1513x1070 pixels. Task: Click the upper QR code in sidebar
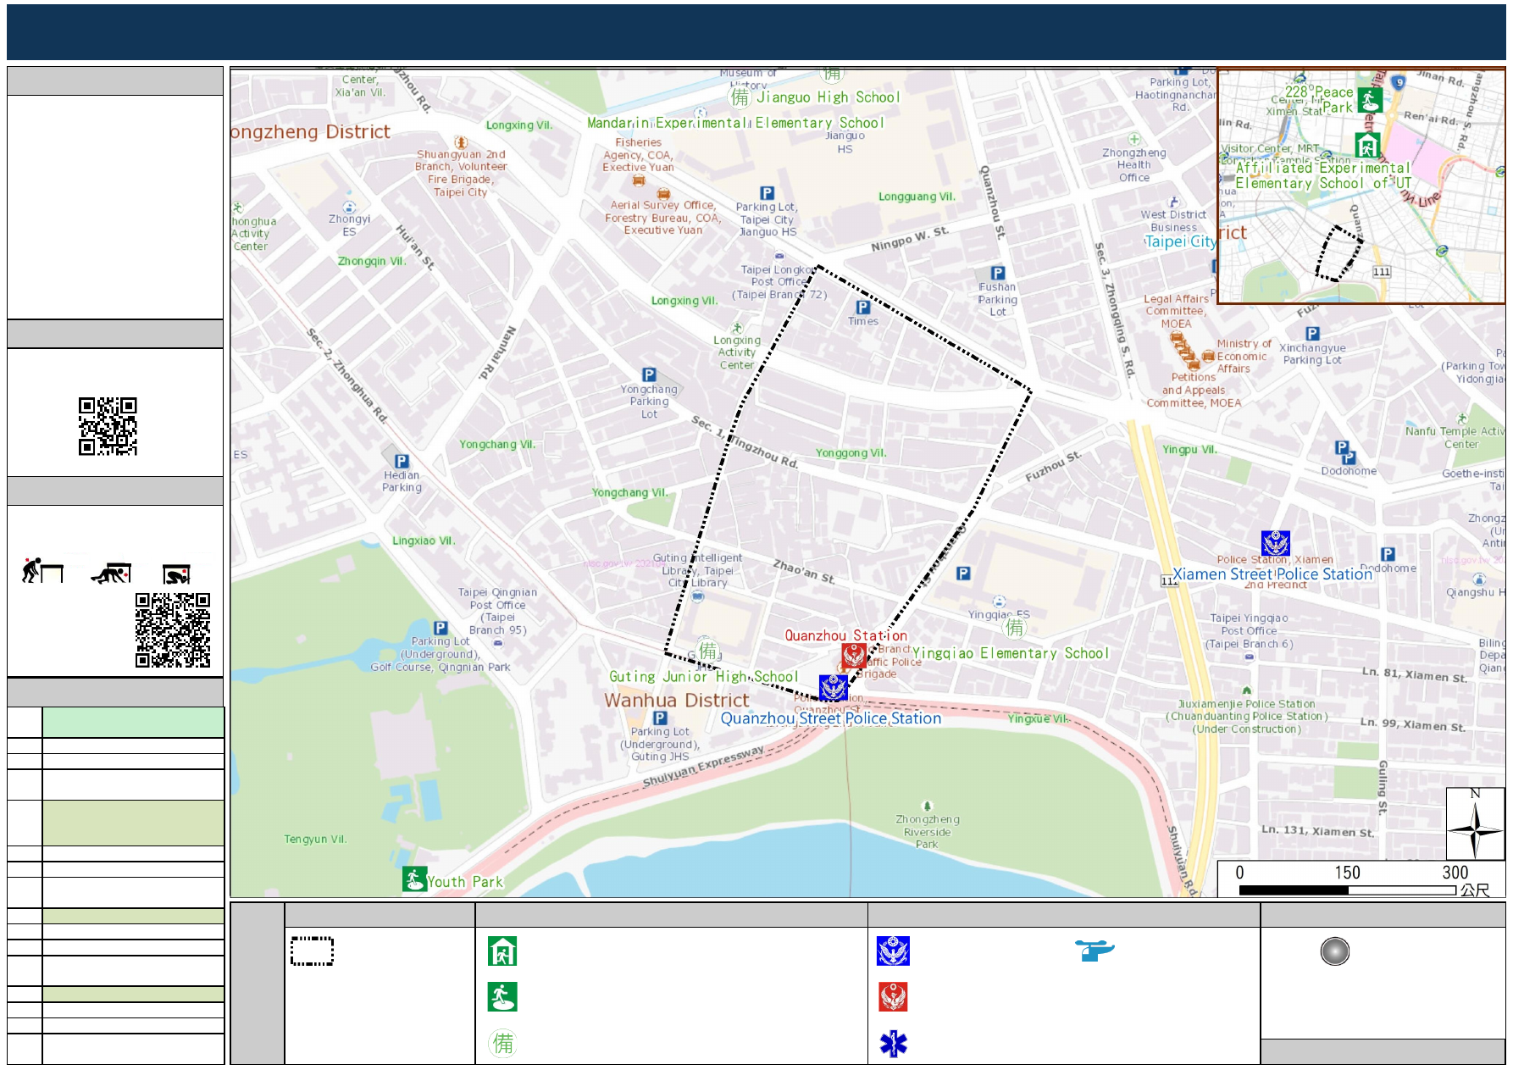point(108,426)
